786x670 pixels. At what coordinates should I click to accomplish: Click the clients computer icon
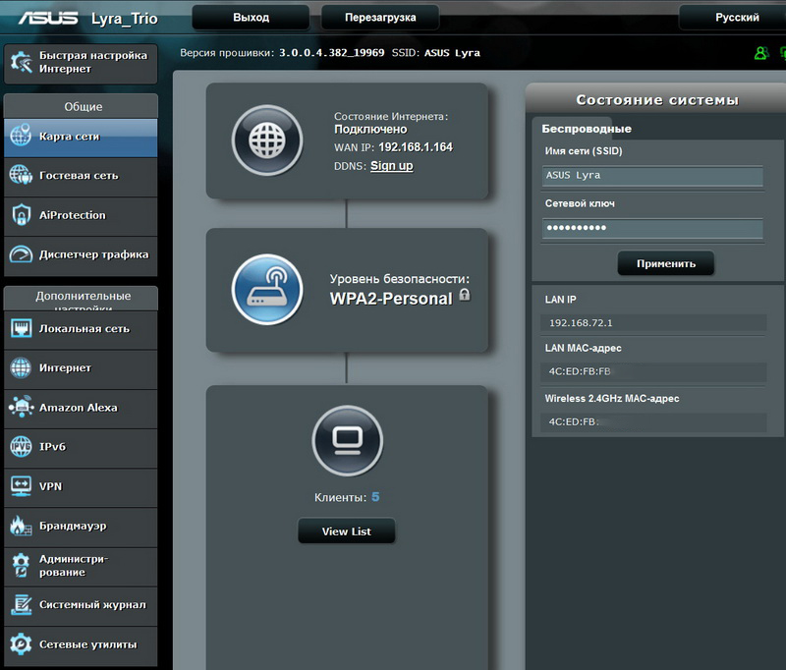(346, 438)
